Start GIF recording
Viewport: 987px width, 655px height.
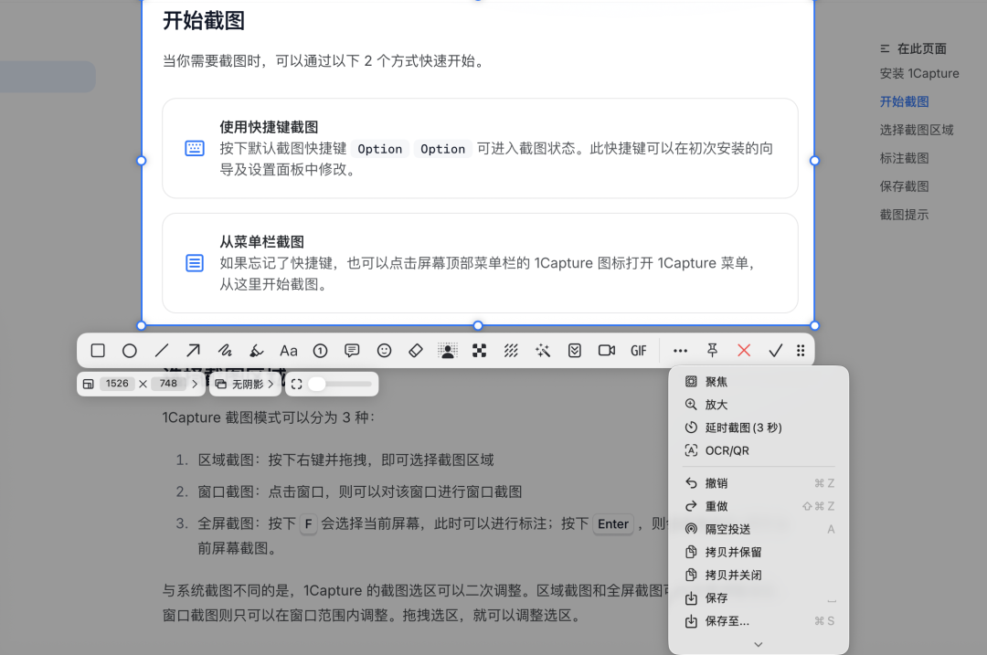click(x=638, y=351)
